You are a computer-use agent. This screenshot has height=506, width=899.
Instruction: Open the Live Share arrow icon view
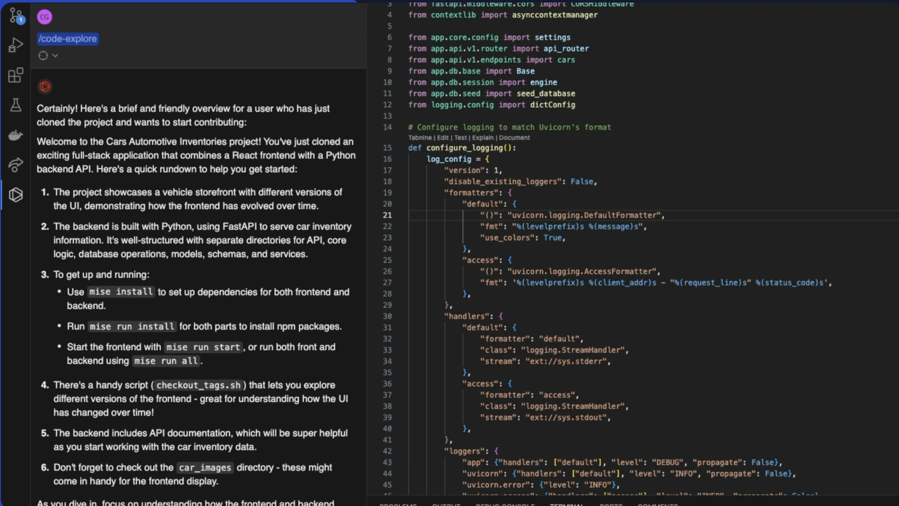[16, 165]
